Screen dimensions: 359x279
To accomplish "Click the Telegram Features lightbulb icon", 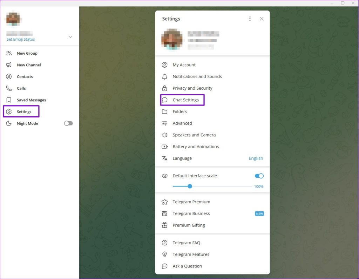I will pyautogui.click(x=164, y=254).
